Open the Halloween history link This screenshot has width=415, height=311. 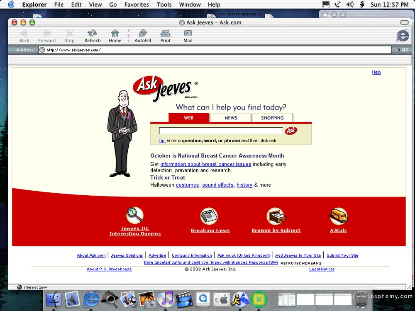[x=244, y=185]
